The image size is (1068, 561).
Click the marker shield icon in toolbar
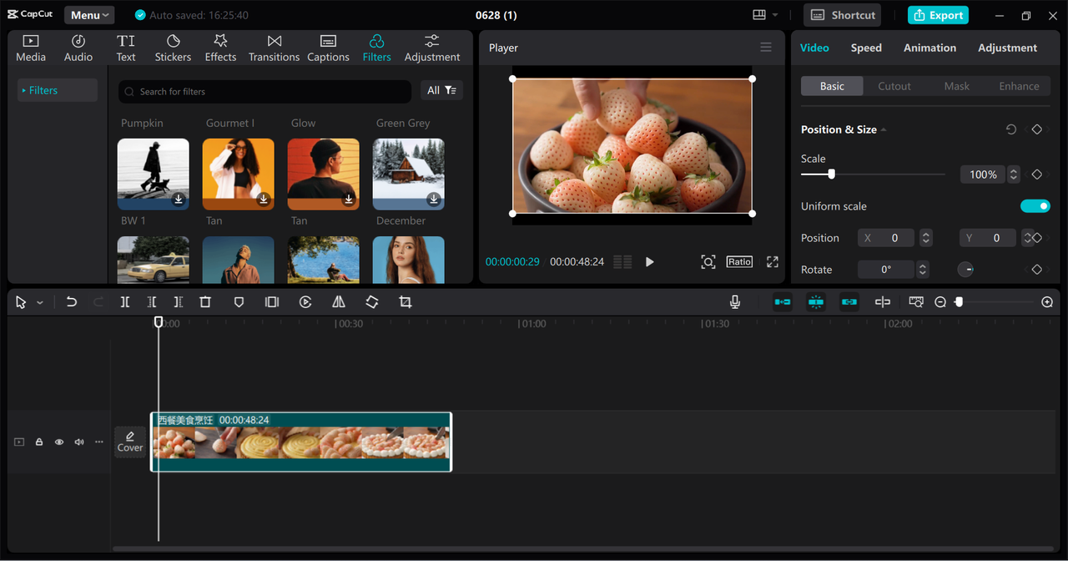239,302
